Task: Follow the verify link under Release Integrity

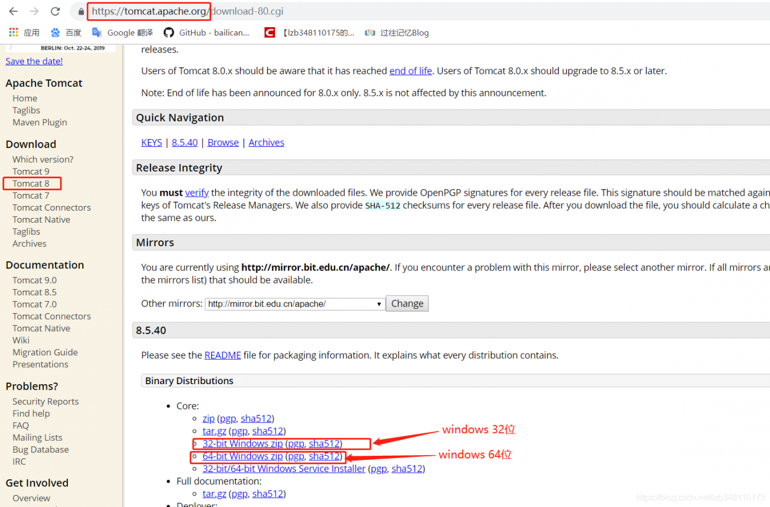Action: pyautogui.click(x=197, y=193)
